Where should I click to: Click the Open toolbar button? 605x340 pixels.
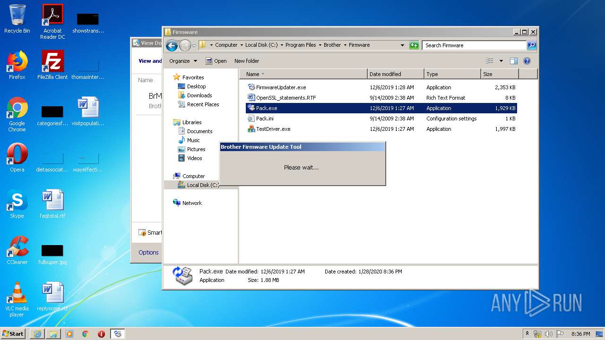(x=216, y=61)
